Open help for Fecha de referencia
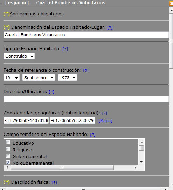 tap(86, 70)
